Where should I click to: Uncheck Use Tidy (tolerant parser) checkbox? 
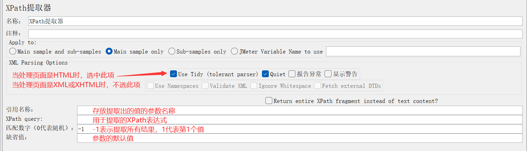173,74
